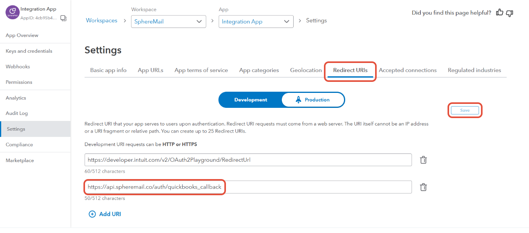Open the App categories tab
529x233 pixels.
(259, 70)
